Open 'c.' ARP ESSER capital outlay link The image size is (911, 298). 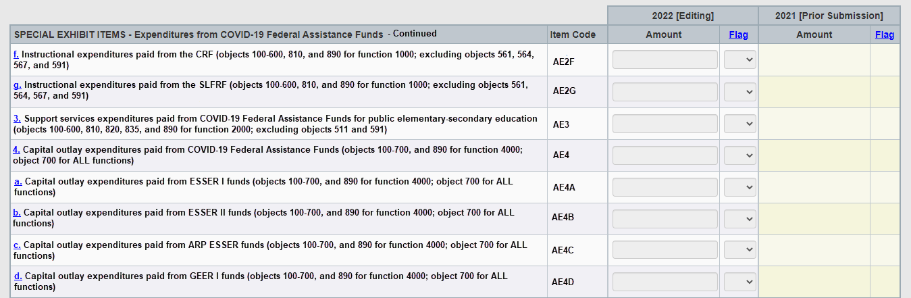(17, 245)
